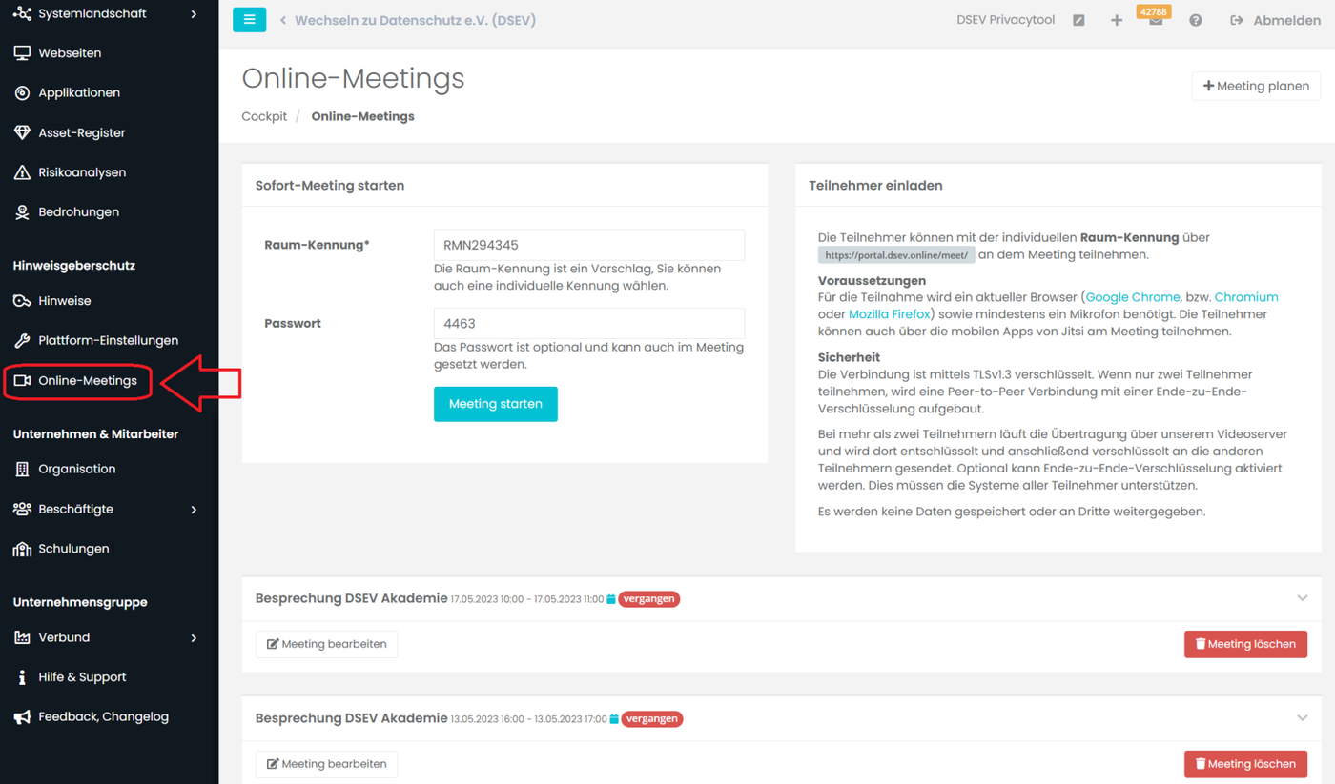Open Risikoanalysen in the sidebar menu
This screenshot has width=1335, height=784.
[82, 172]
